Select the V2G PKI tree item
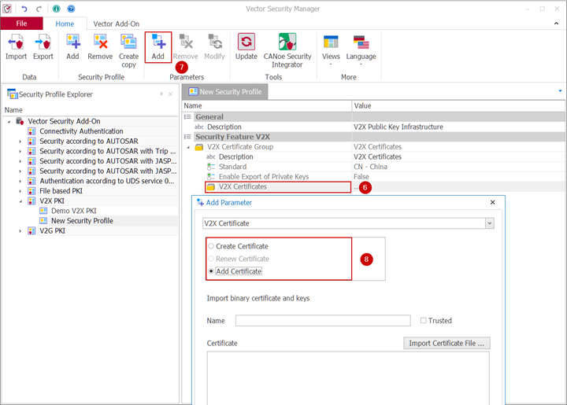Screen dimensions: 567x405 (x=53, y=230)
